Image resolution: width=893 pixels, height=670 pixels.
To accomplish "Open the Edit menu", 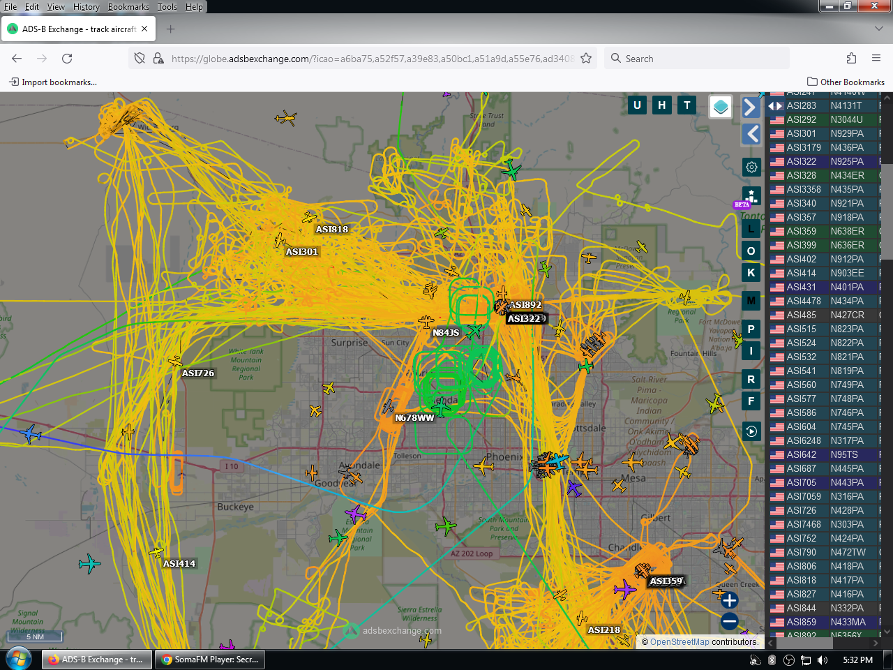I will click(32, 7).
